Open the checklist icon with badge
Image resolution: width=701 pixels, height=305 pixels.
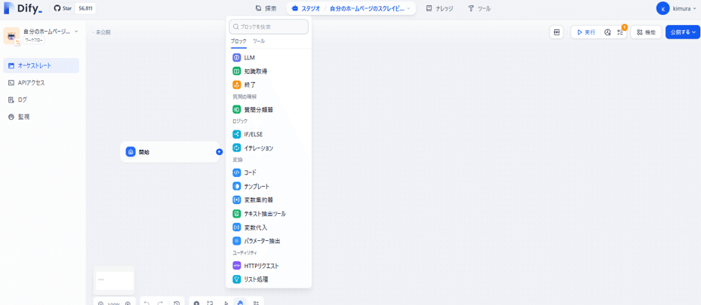pos(620,32)
